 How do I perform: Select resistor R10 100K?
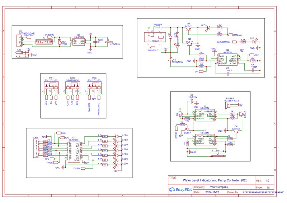coord(201,61)
